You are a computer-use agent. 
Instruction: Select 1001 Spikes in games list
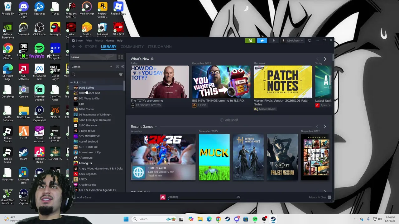pyautogui.click(x=86, y=88)
